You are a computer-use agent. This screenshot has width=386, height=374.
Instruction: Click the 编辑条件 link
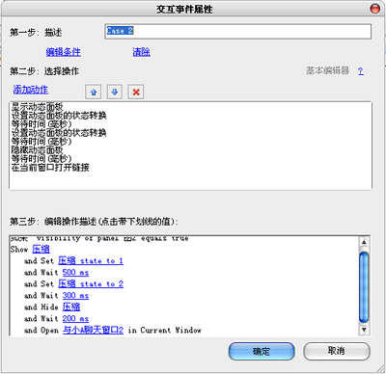click(x=63, y=52)
